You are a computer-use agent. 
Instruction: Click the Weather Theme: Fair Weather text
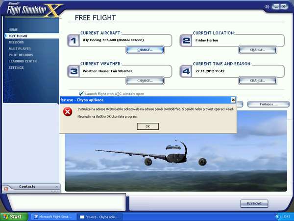(x=107, y=71)
